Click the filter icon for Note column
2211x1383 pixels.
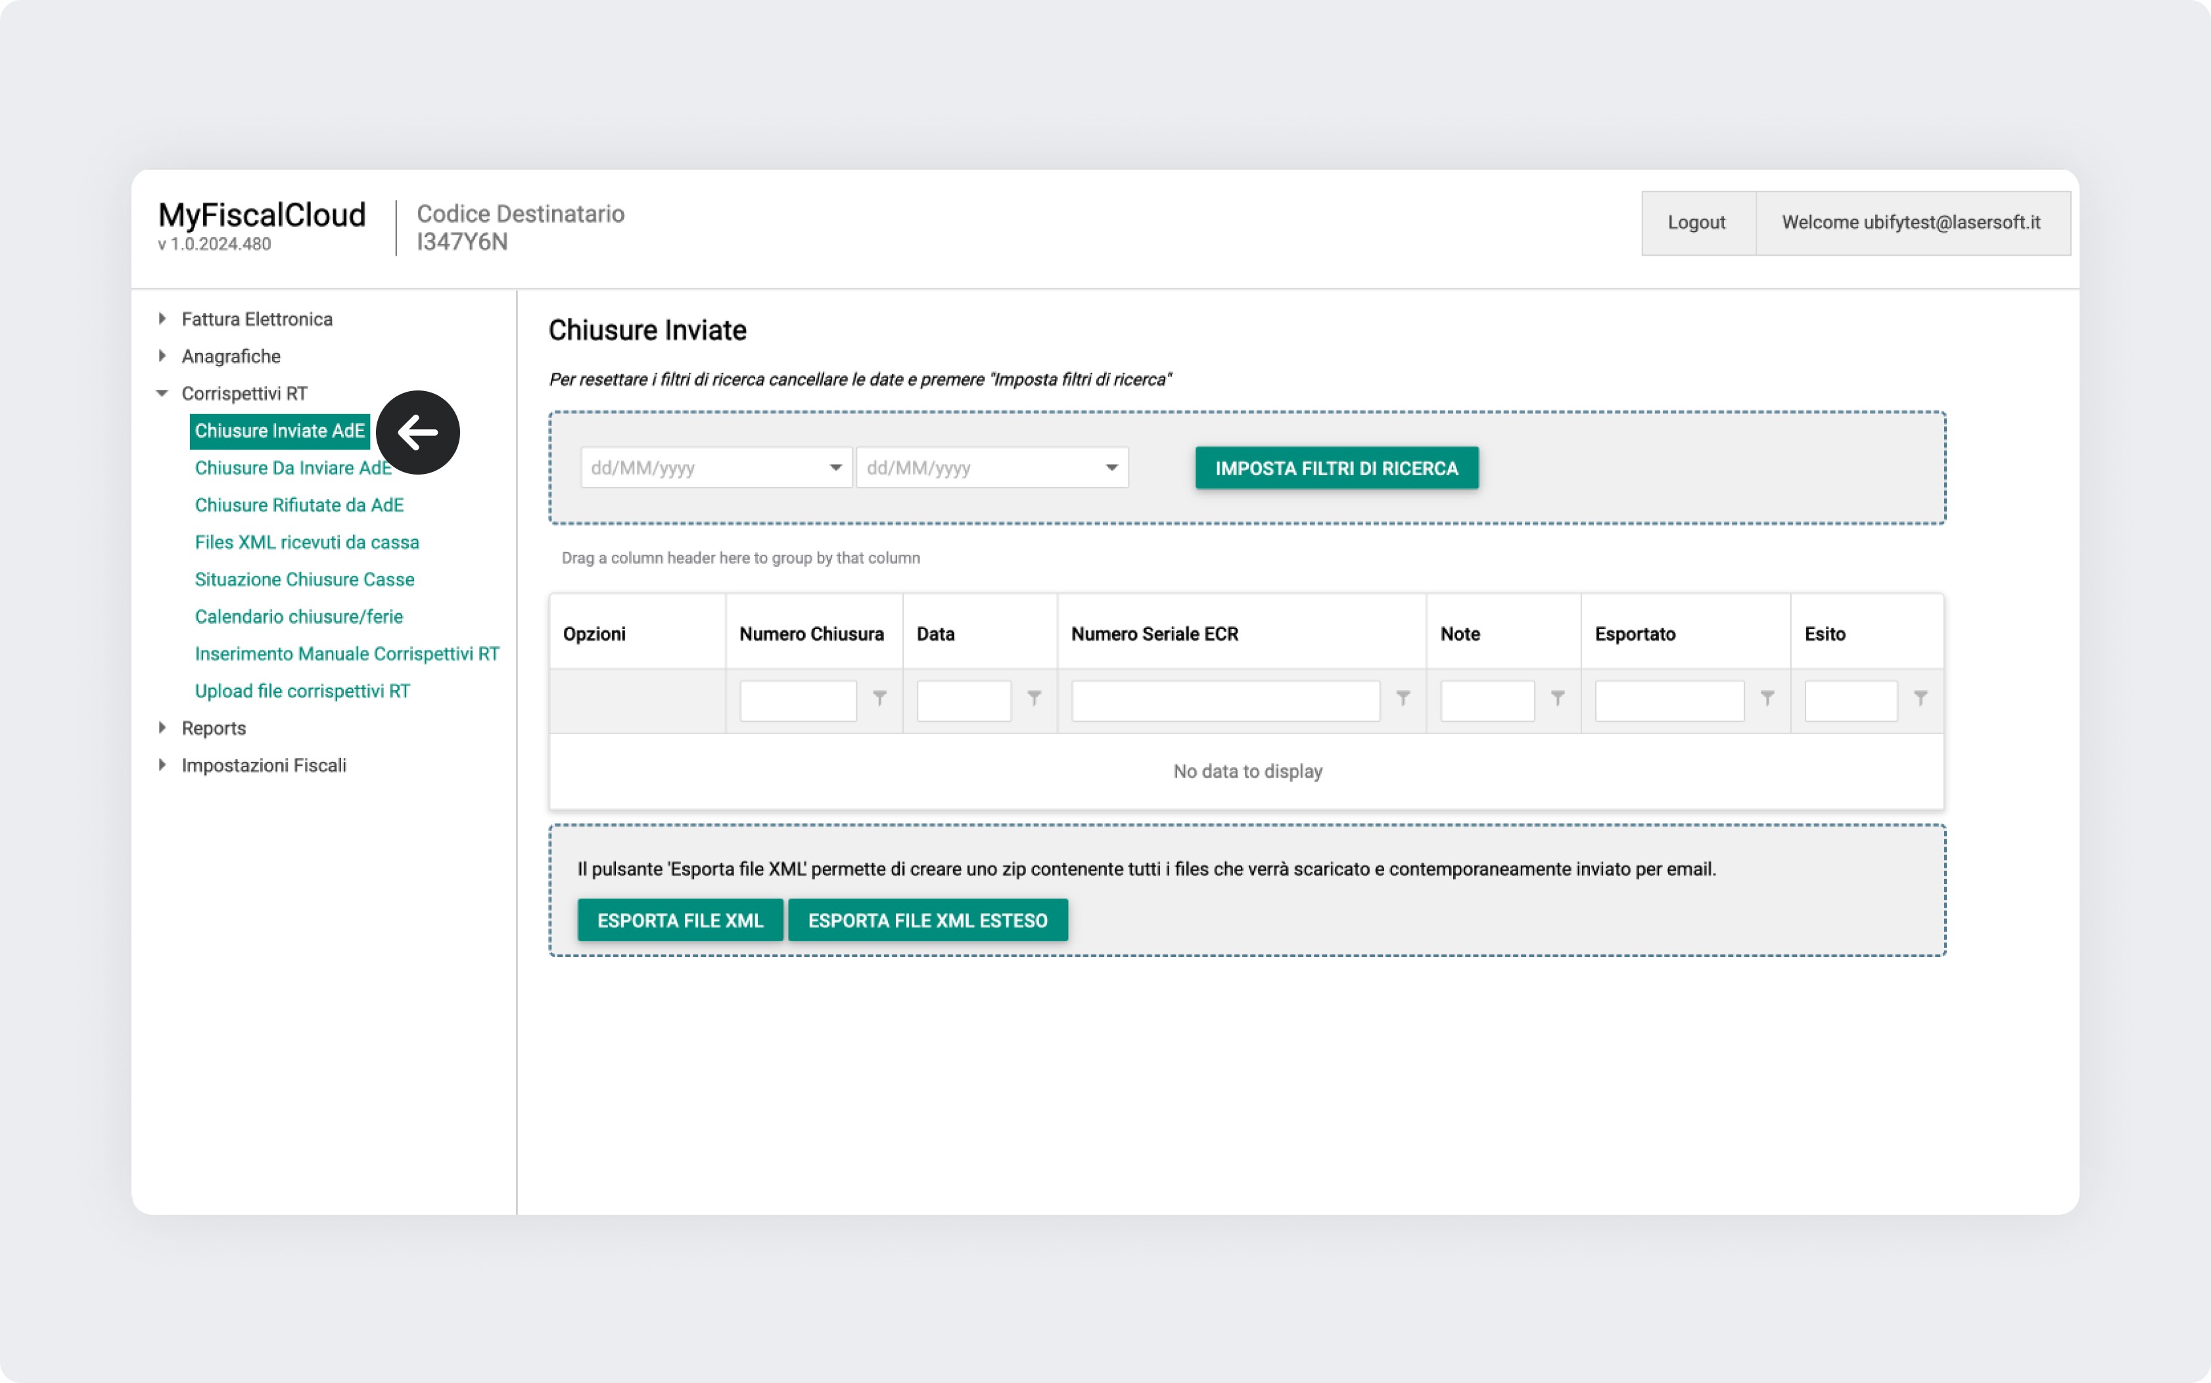click(1557, 699)
